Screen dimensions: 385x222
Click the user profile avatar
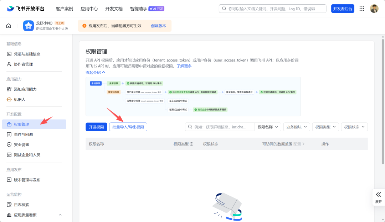(374, 9)
